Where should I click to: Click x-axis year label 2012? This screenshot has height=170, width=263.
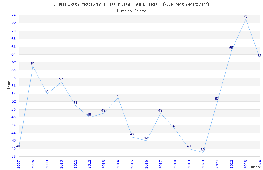tap(90, 164)
